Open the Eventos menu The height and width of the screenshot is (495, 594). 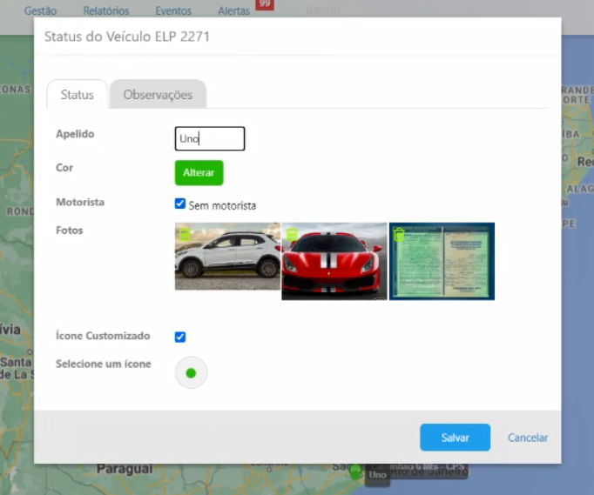(173, 11)
